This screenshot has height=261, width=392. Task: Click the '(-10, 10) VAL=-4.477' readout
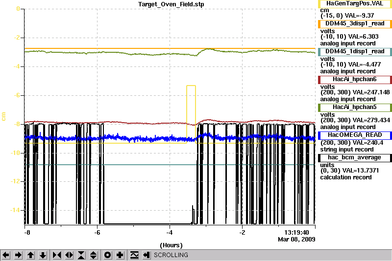(350, 65)
